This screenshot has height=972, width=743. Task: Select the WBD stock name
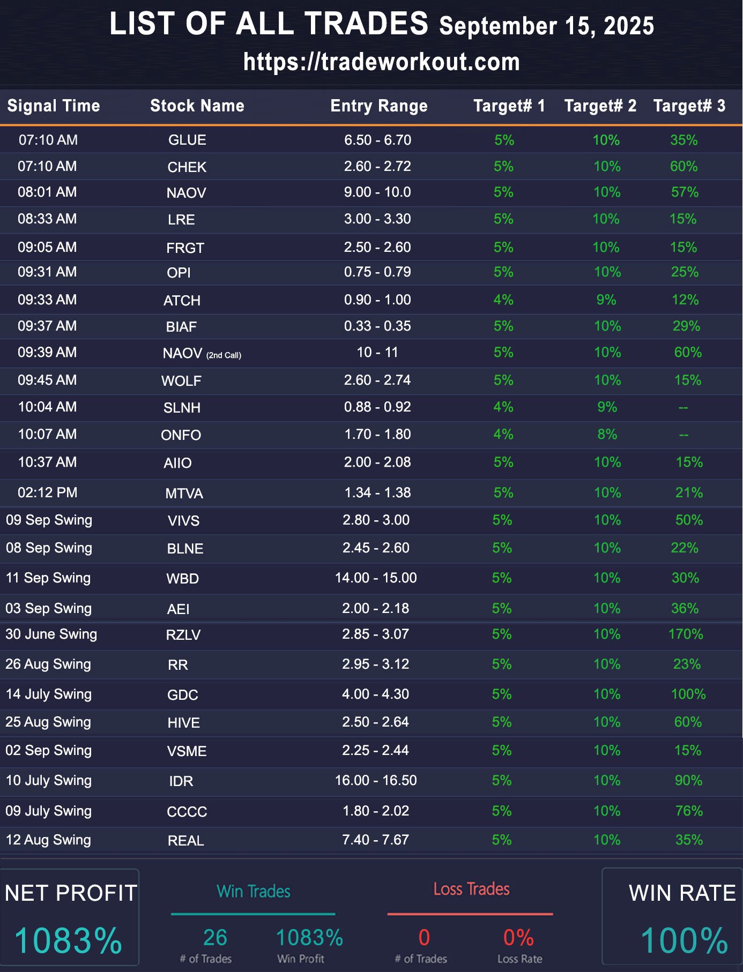[182, 579]
